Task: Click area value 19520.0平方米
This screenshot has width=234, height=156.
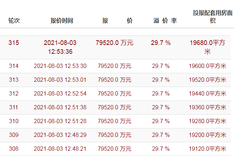Action: click(x=207, y=80)
